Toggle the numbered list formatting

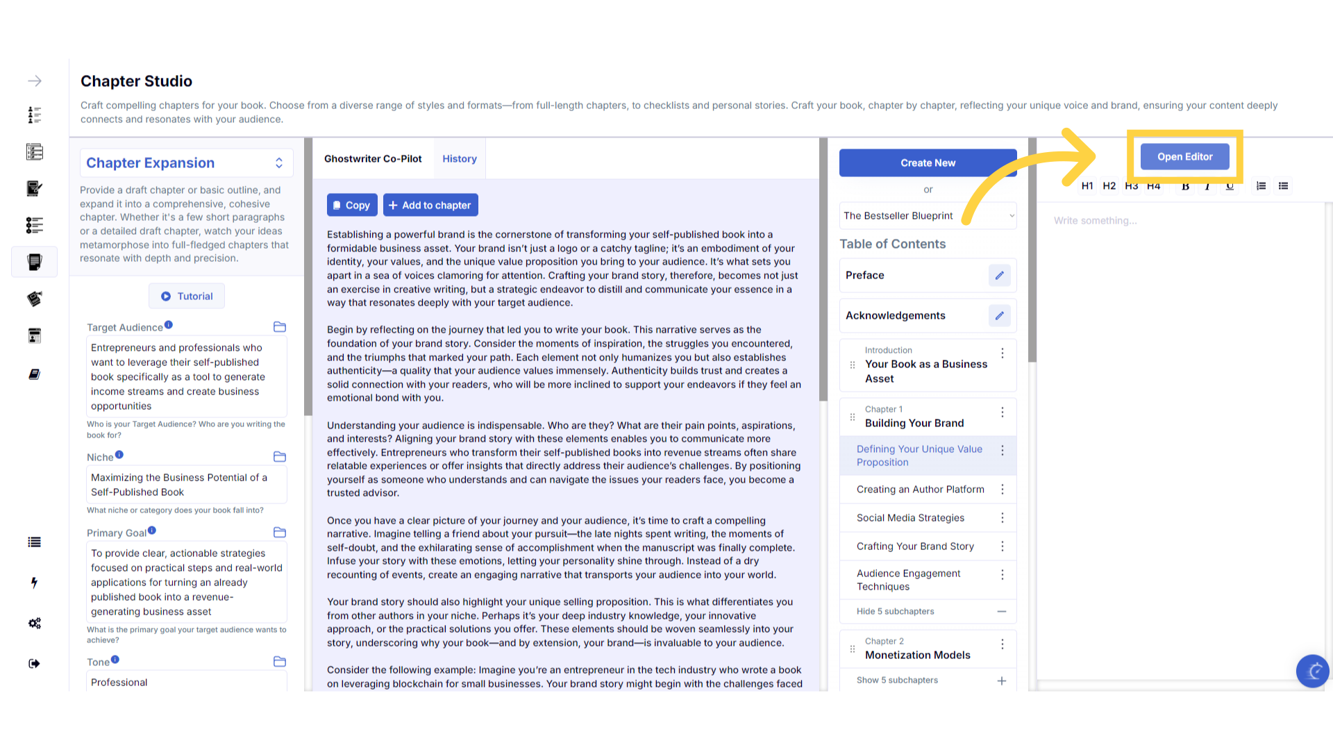pos(1261,185)
